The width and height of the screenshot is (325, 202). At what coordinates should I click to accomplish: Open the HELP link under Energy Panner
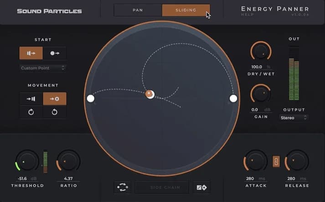pos(247,15)
